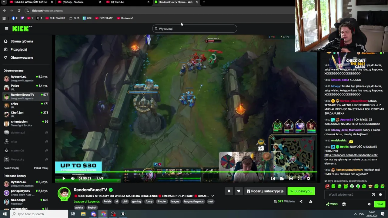Toggle theater mode in the video player
388x218 pixels.
click(x=291, y=178)
